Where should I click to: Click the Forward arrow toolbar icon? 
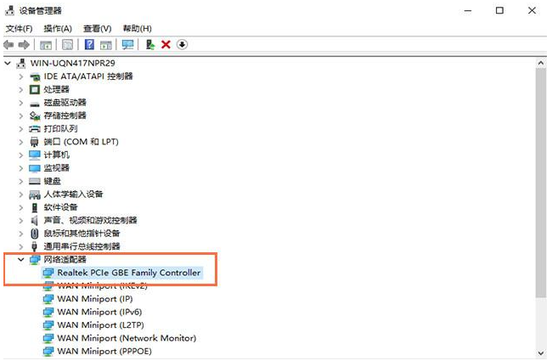[24, 45]
